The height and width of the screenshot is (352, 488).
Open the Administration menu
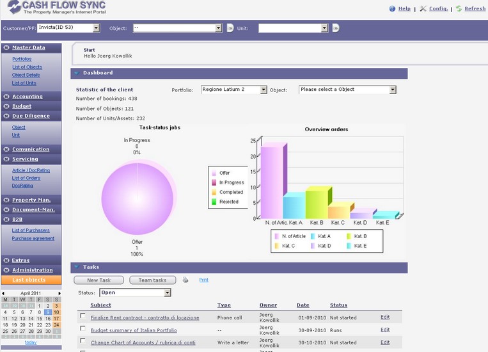33,270
